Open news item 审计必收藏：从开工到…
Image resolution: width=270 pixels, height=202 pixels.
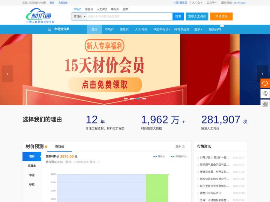(214, 172)
